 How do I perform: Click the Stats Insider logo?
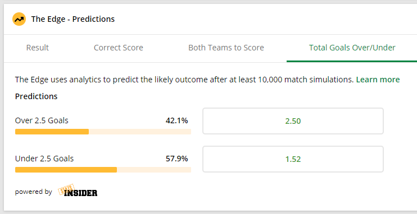coord(78,190)
